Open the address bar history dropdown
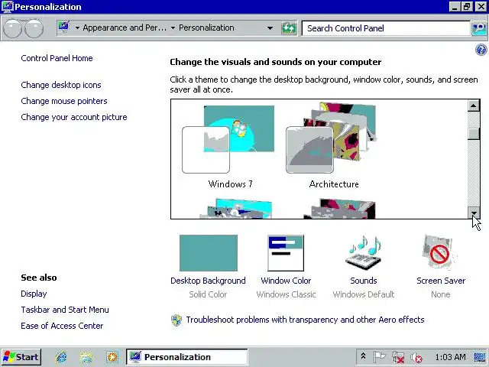Viewport: 489px width, 367px height. [x=270, y=28]
